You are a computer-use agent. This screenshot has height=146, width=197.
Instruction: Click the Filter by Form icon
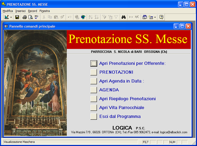click(x=110, y=17)
